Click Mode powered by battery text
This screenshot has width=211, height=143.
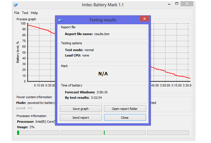click(35, 103)
